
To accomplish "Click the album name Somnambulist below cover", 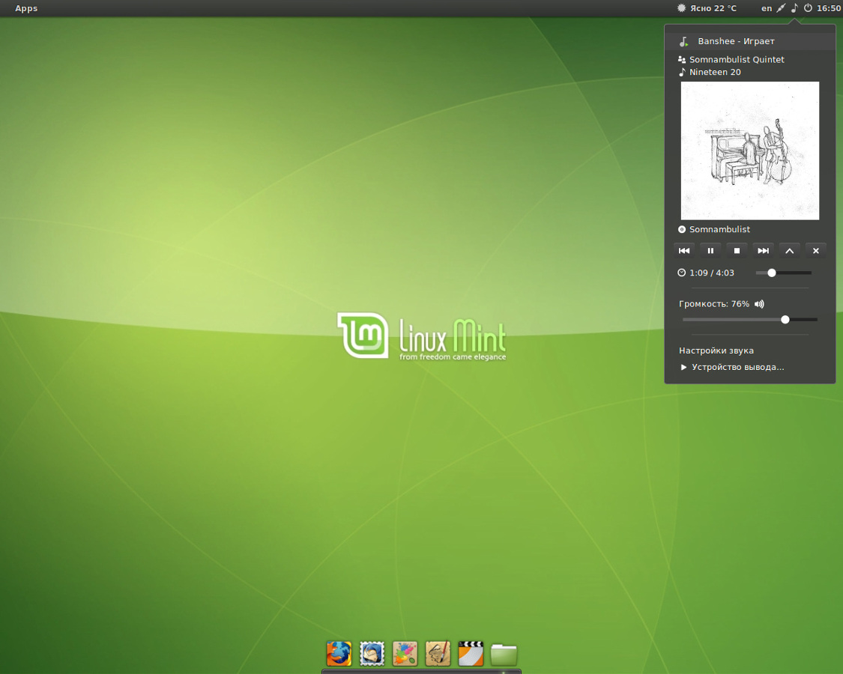I will 719,229.
